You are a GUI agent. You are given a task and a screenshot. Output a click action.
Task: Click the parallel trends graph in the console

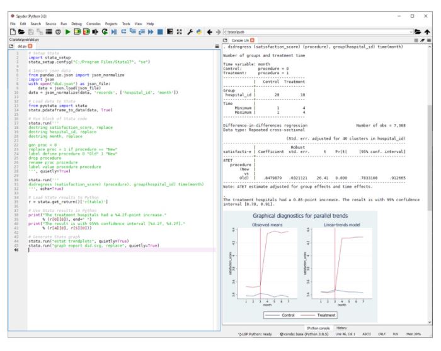click(x=300, y=266)
